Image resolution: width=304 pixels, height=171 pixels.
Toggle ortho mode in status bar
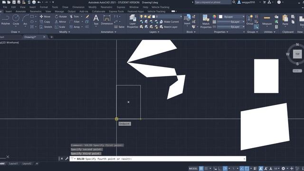pyautogui.click(x=220, y=169)
